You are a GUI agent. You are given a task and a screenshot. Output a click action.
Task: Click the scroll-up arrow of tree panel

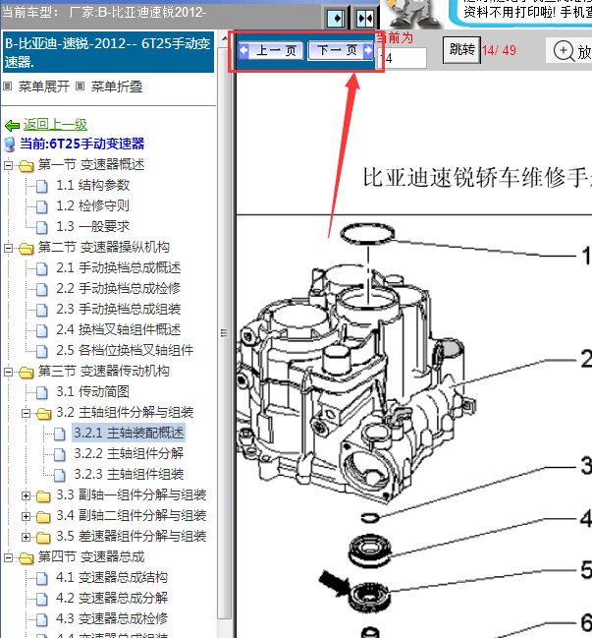(x=224, y=39)
